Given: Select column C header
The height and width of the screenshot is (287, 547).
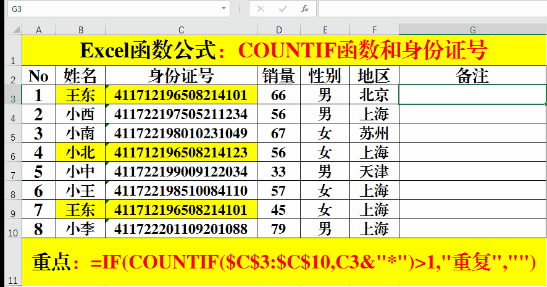Looking at the screenshot, I should pyautogui.click(x=181, y=30).
